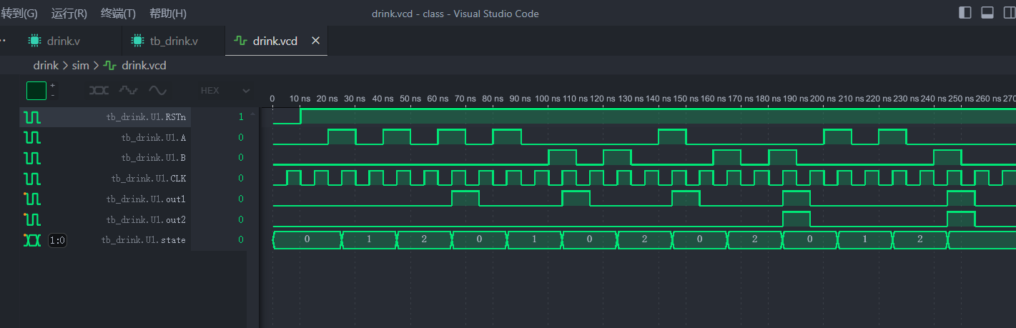Click the 1:0 bit-range badge on state
Image resolution: width=1016 pixels, height=328 pixels.
click(x=57, y=241)
